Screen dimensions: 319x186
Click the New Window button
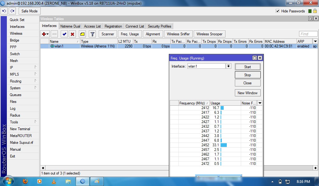(x=248, y=93)
